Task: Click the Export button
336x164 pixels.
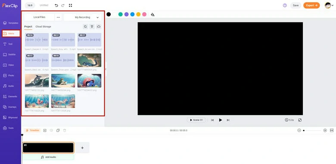Action: pyautogui.click(x=311, y=5)
